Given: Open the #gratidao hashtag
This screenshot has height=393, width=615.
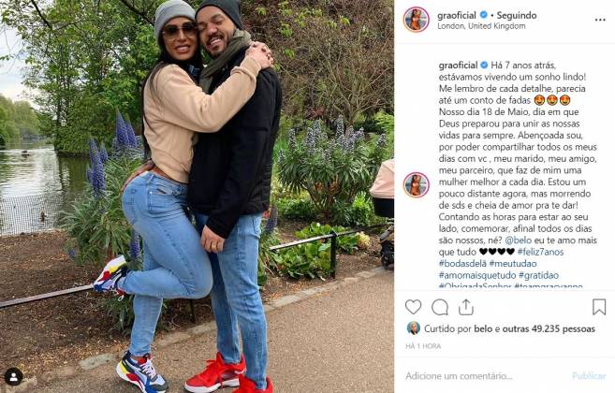Looking at the screenshot, I should [538, 275].
